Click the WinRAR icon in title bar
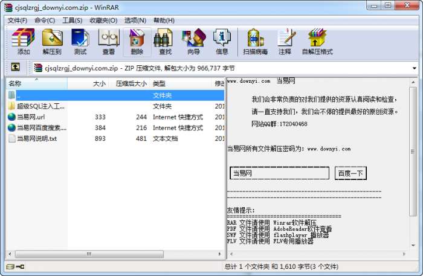Image resolution: width=423 pixels, height=276 pixels. pyautogui.click(x=8, y=7)
